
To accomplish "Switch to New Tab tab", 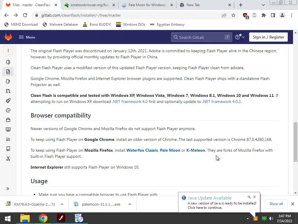I will pos(205,5).
